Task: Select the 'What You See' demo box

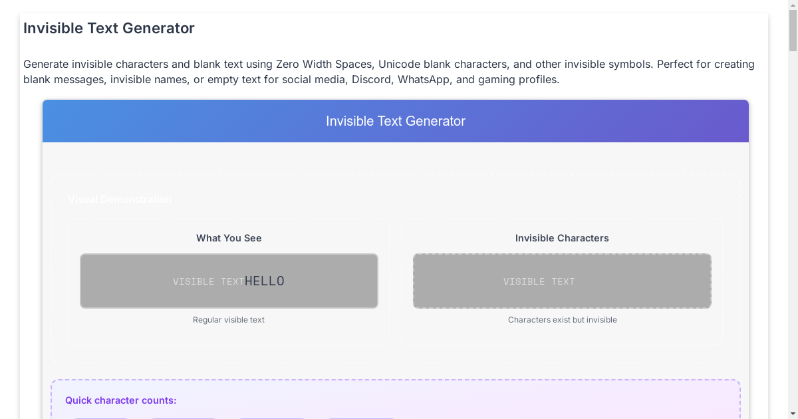Action: pos(229,281)
